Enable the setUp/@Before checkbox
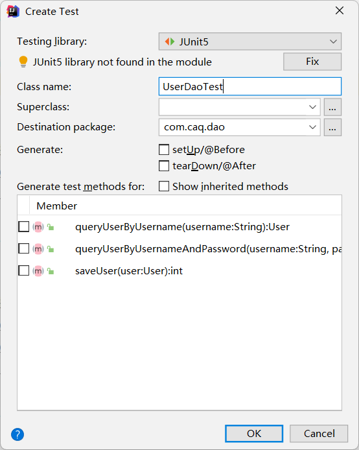 [x=164, y=150]
